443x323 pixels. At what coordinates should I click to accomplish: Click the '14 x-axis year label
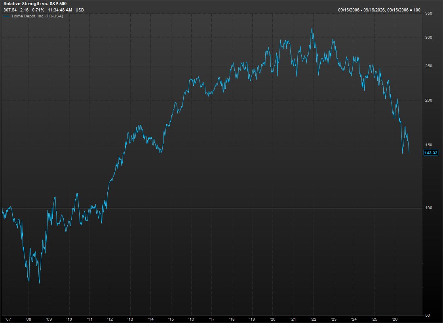pyautogui.click(x=150, y=319)
